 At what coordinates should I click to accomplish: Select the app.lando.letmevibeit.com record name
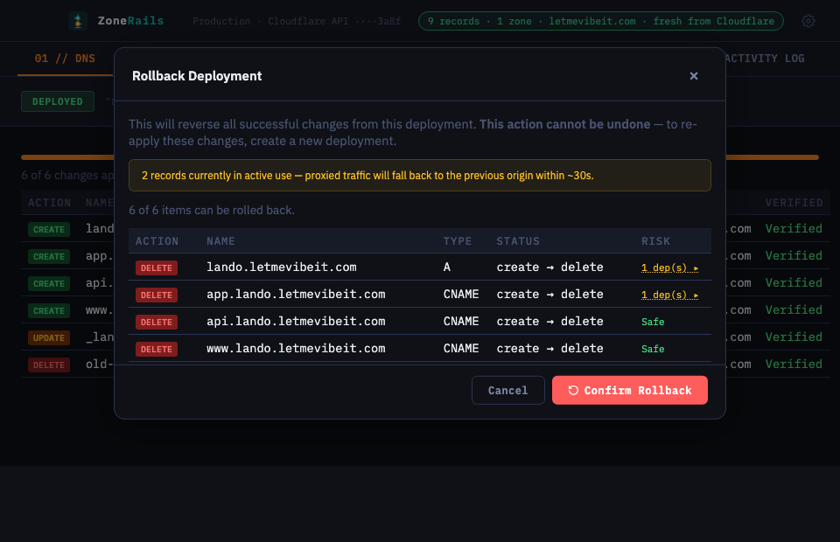pos(296,295)
